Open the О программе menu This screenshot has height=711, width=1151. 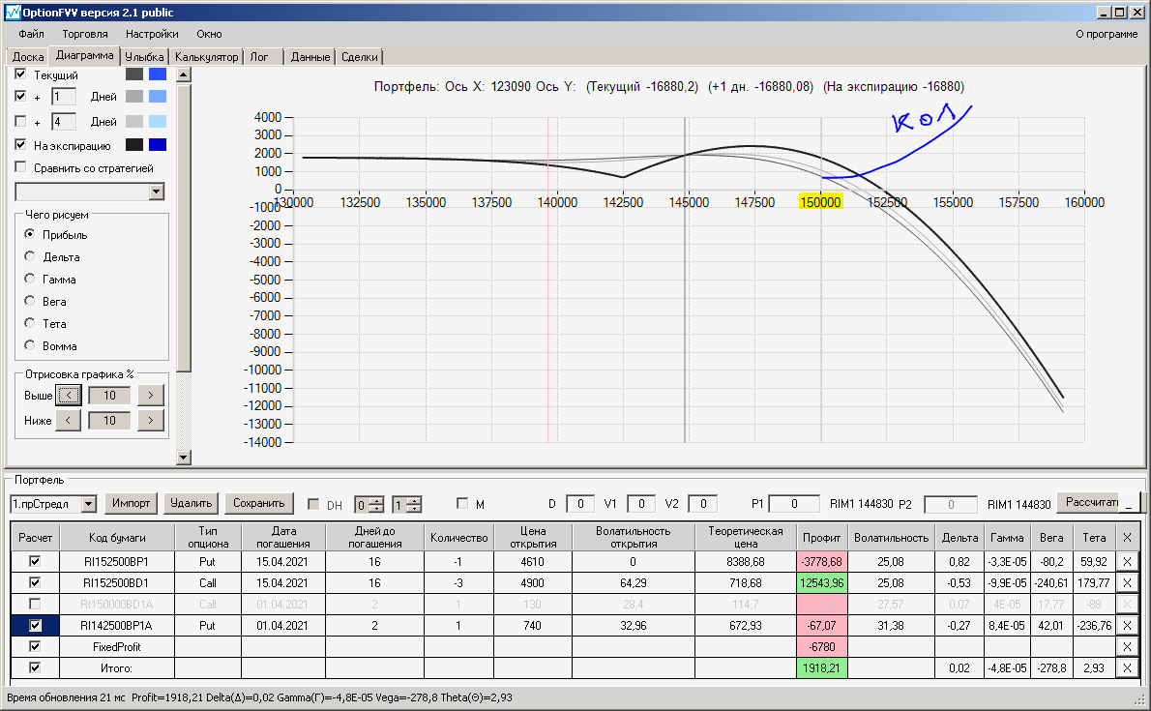[x=1107, y=34]
